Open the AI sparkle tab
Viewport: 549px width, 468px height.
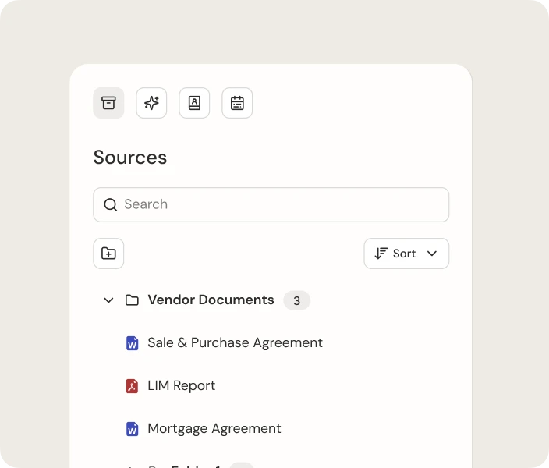click(x=151, y=103)
